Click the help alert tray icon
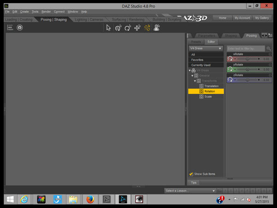This screenshot has width=277, height=208. (220, 200)
